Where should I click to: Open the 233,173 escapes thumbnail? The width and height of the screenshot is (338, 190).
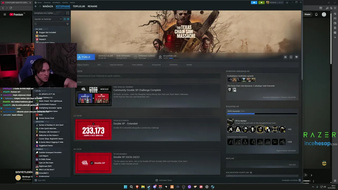point(93,129)
